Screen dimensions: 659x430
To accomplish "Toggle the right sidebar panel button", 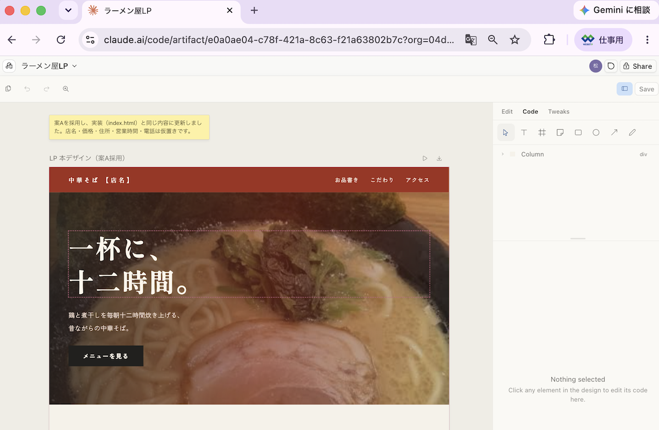I will tap(624, 89).
